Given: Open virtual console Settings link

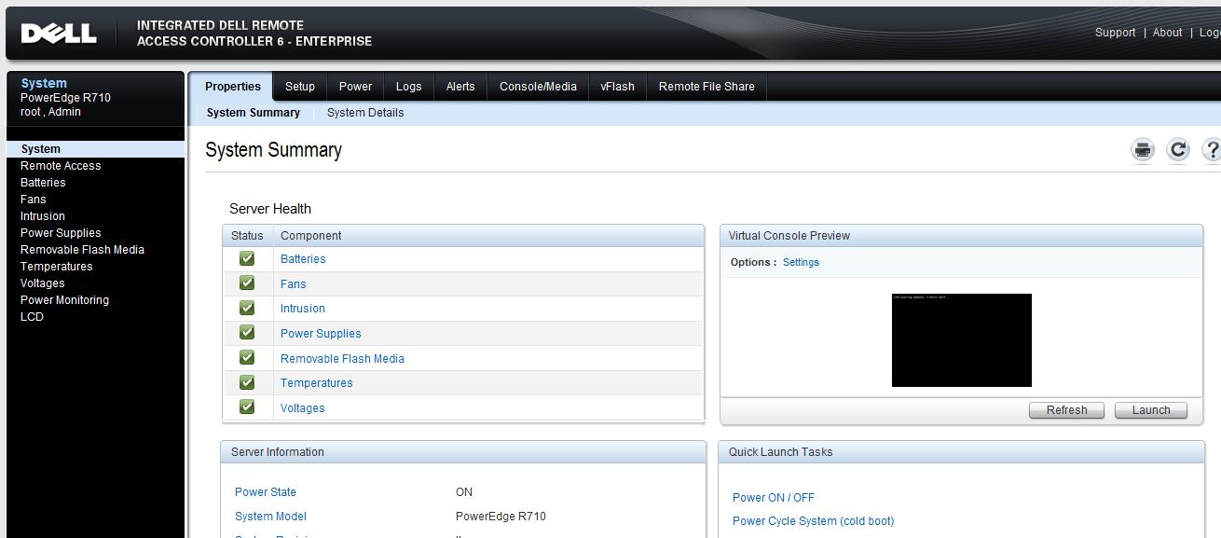Looking at the screenshot, I should pyautogui.click(x=801, y=262).
